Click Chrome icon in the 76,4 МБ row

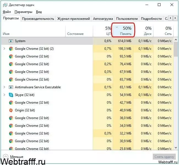[11, 64]
